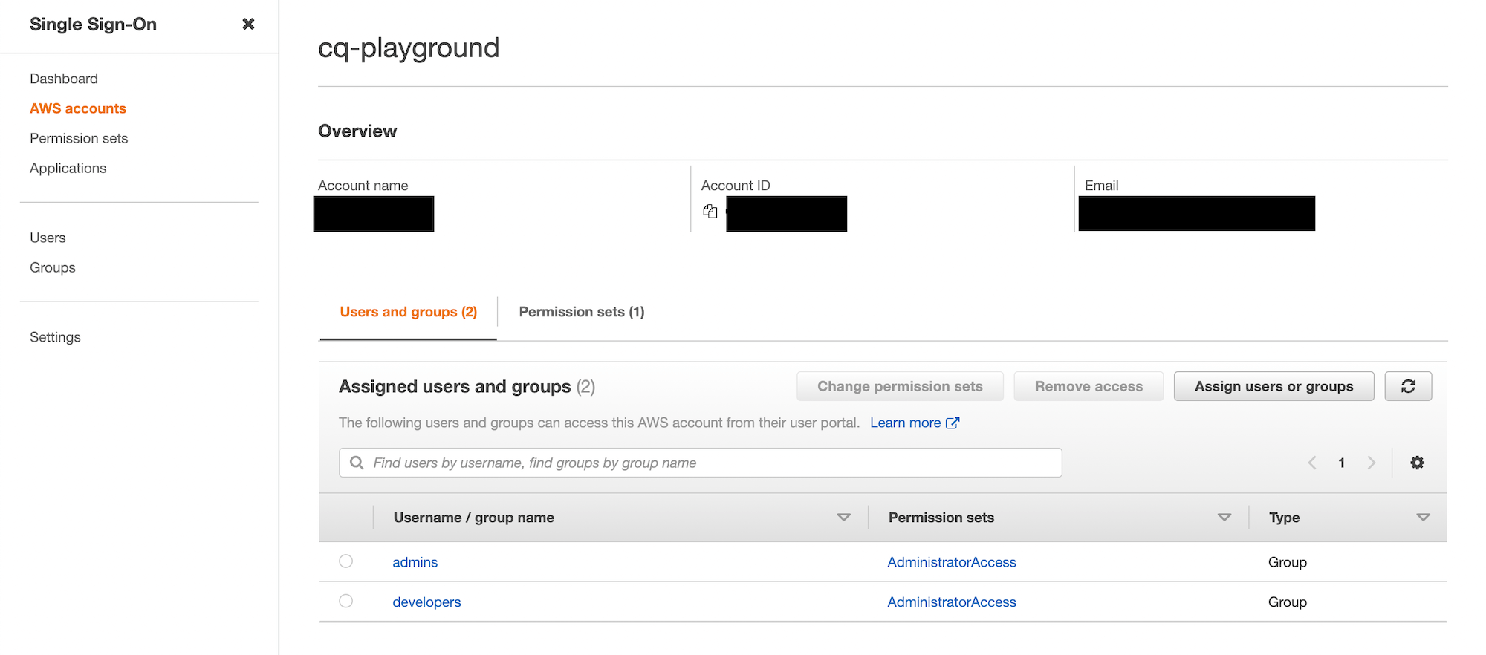The height and width of the screenshot is (655, 1486).
Task: Open Permission sets in the sidebar
Action: [79, 138]
